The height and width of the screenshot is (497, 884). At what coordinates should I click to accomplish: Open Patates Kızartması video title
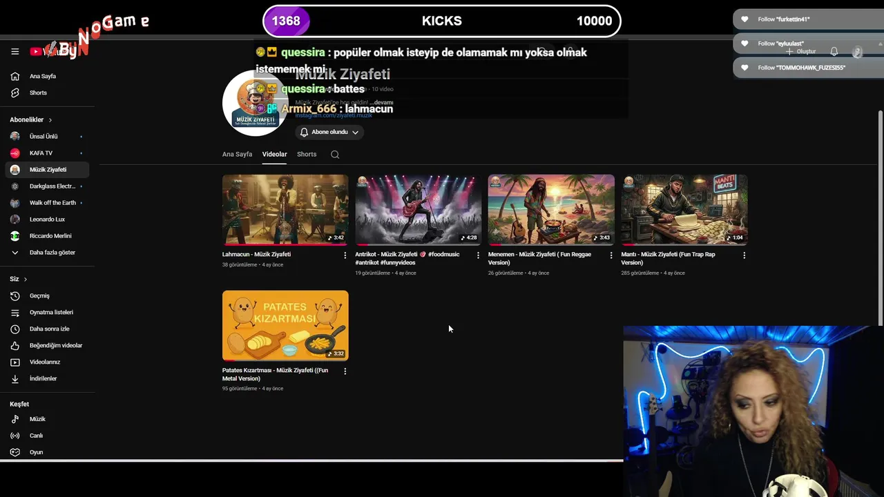pos(275,374)
